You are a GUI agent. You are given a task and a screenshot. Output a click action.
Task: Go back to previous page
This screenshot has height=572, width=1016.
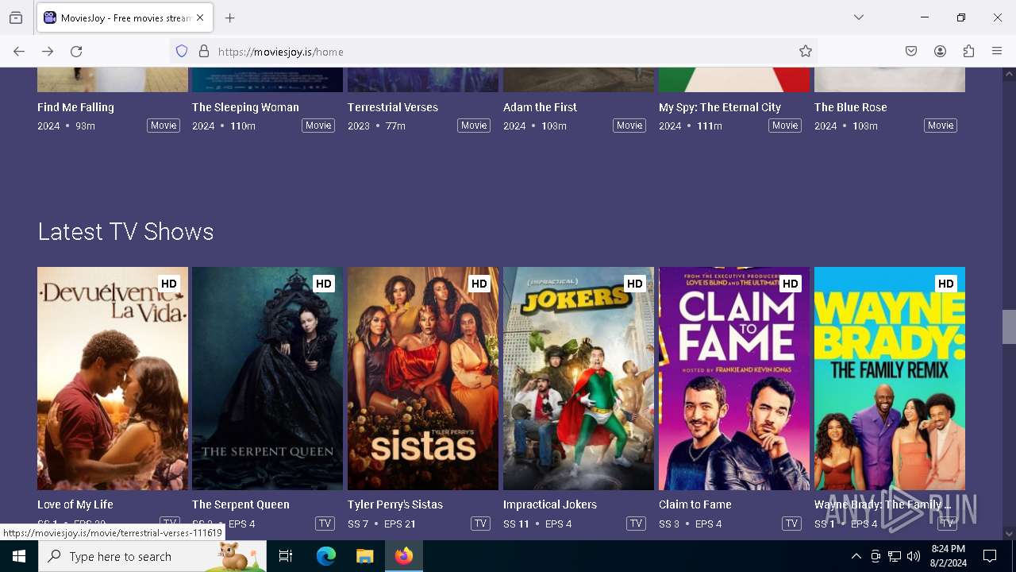point(19,52)
